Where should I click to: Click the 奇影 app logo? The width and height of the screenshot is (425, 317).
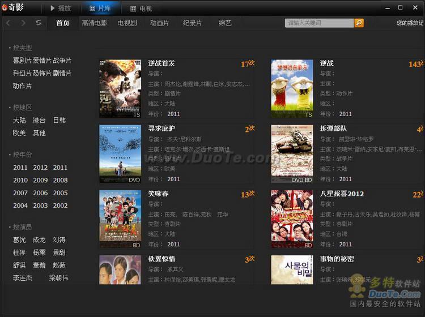coord(12,7)
